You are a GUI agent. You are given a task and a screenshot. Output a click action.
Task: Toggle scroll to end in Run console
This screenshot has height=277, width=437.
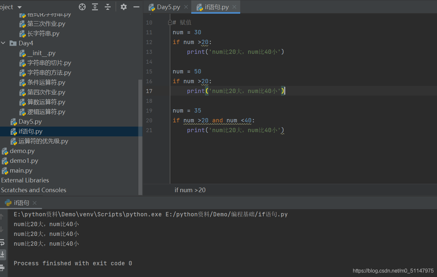pyautogui.click(x=2, y=254)
